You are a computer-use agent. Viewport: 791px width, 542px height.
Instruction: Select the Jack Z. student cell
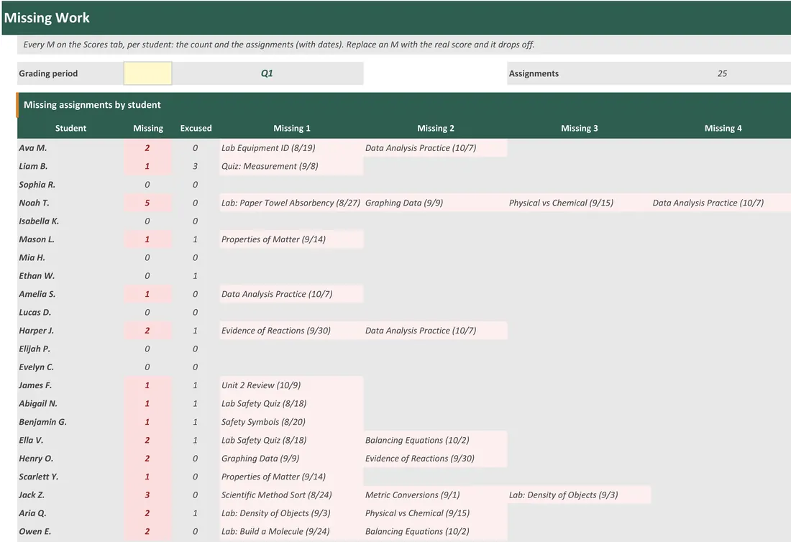click(x=70, y=495)
